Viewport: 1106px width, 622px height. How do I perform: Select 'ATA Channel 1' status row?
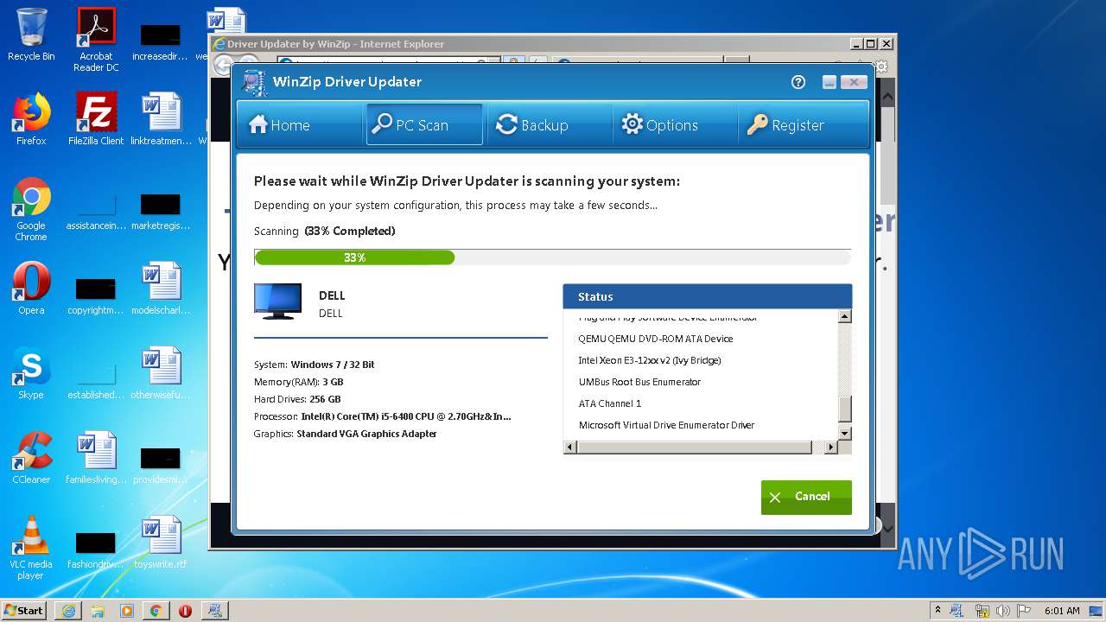(609, 403)
